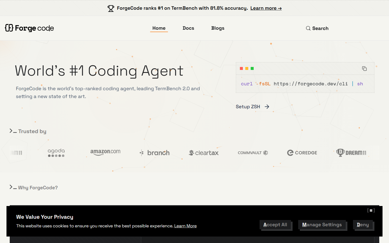Click the Commvault logo
The height and width of the screenshot is (243, 389).
[x=253, y=153]
